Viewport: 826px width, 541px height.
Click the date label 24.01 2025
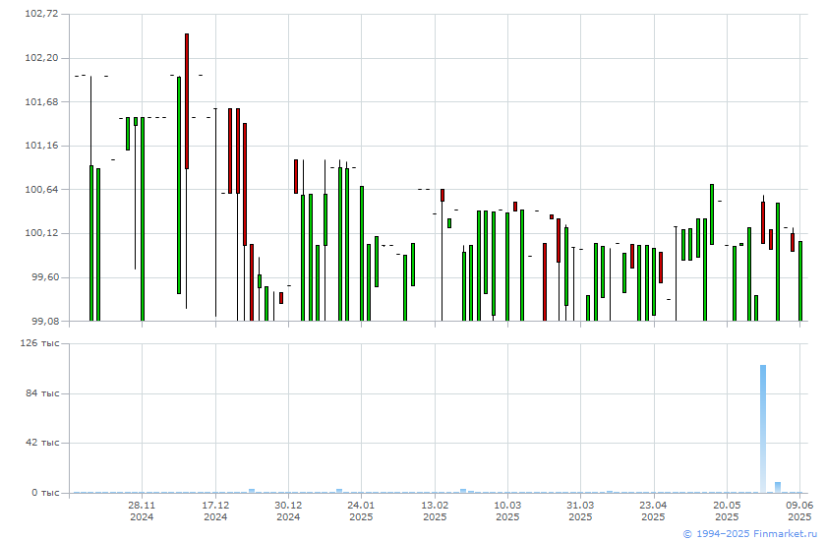click(362, 511)
